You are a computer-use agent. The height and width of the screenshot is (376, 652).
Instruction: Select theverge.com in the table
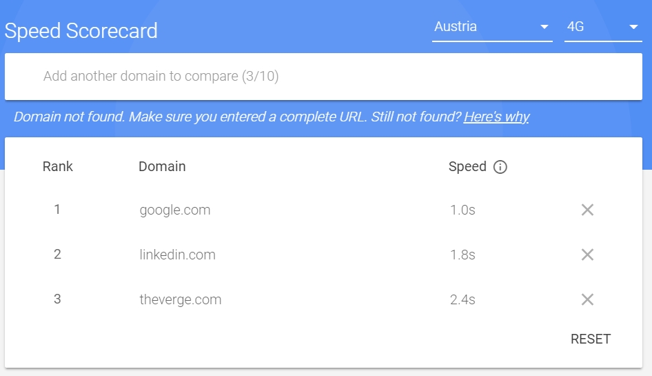tap(180, 299)
